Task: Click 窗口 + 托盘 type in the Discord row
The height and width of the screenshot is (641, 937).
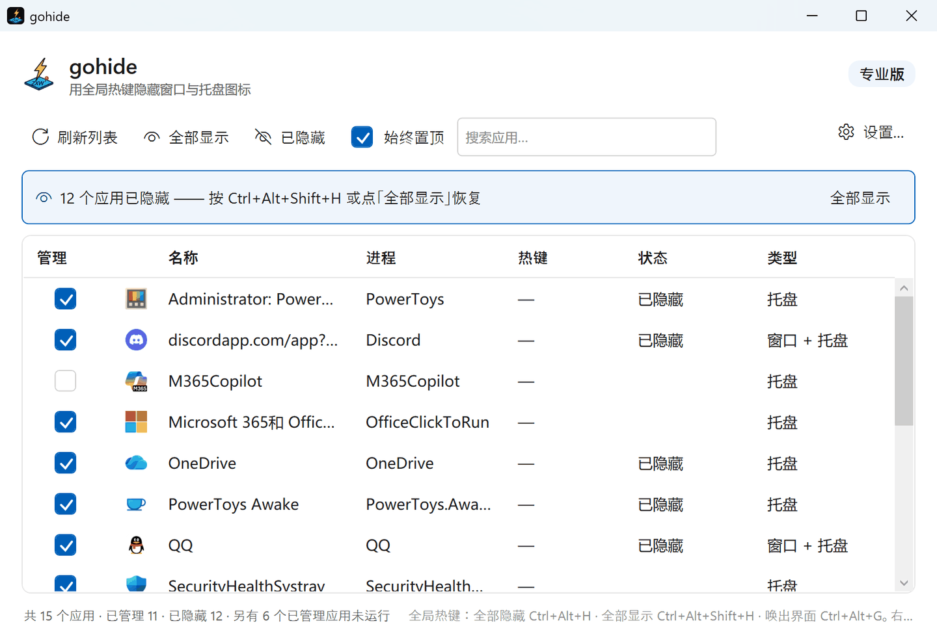Action: tap(808, 340)
